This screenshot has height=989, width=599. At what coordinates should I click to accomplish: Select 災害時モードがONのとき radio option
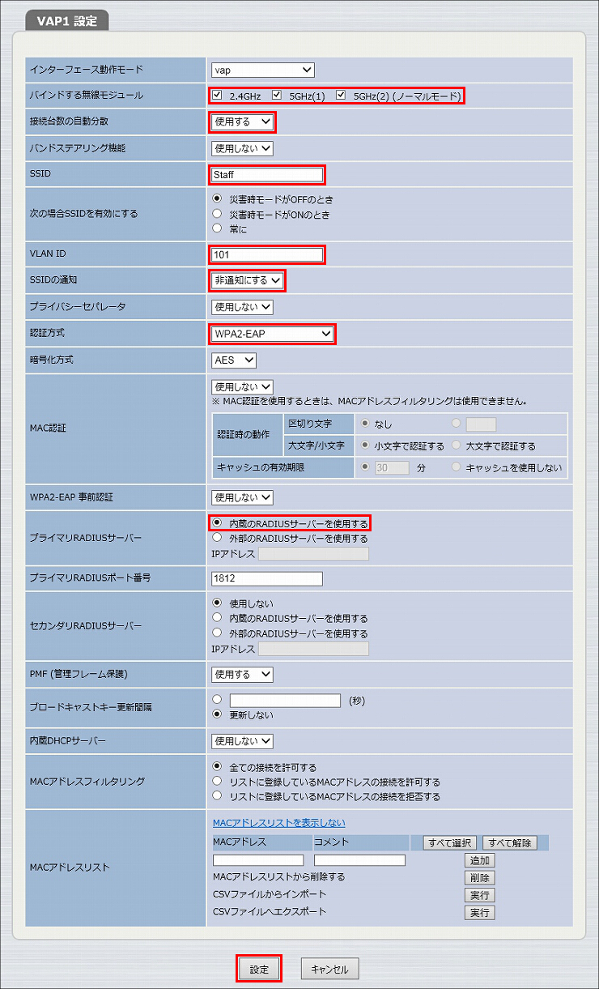(x=217, y=214)
